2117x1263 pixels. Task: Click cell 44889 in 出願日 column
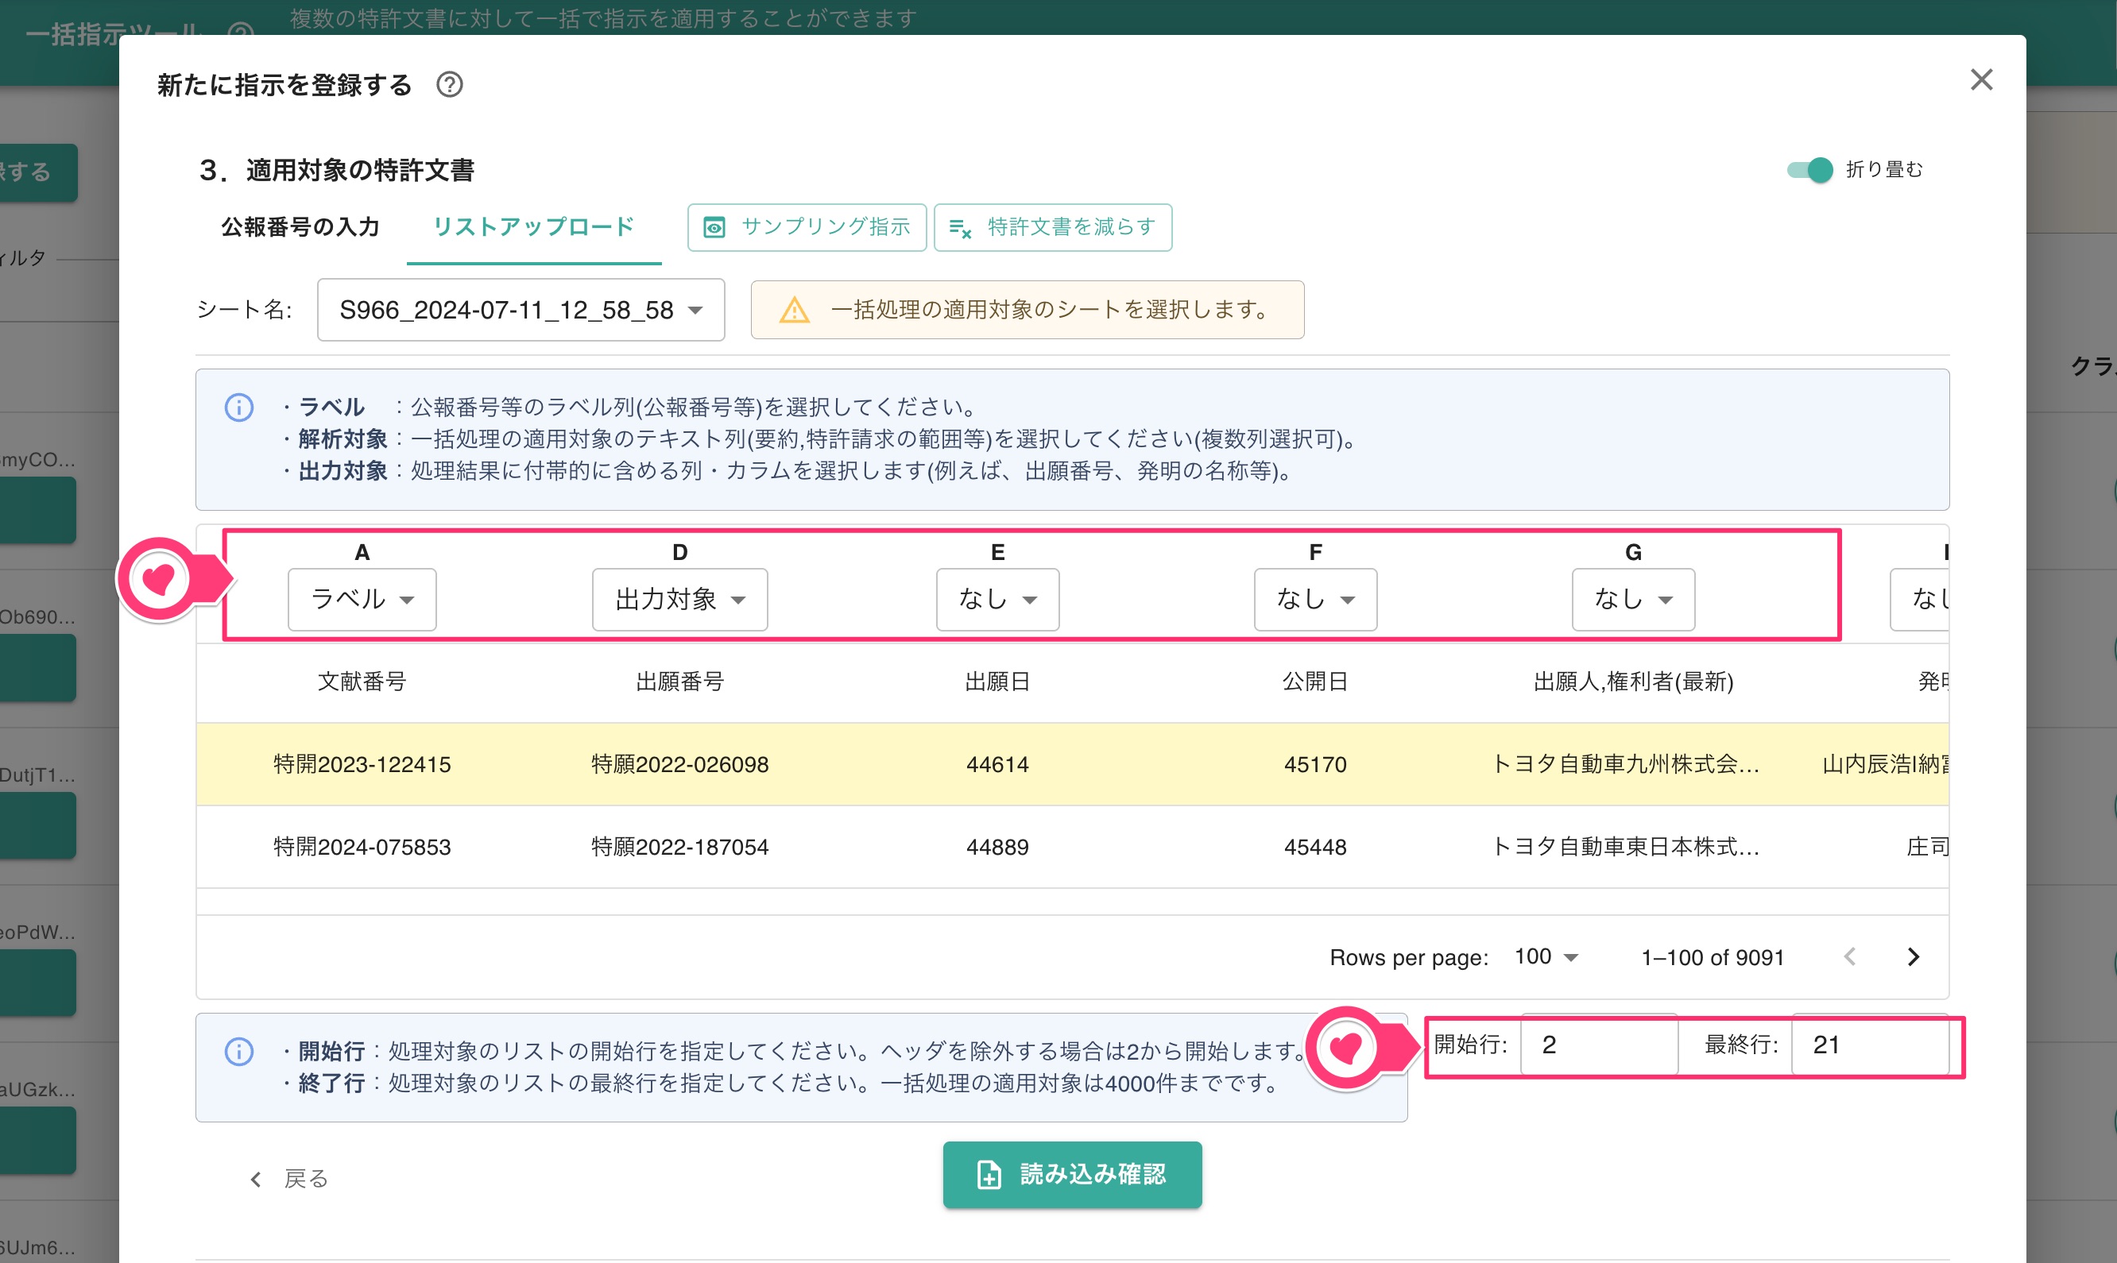(x=997, y=847)
